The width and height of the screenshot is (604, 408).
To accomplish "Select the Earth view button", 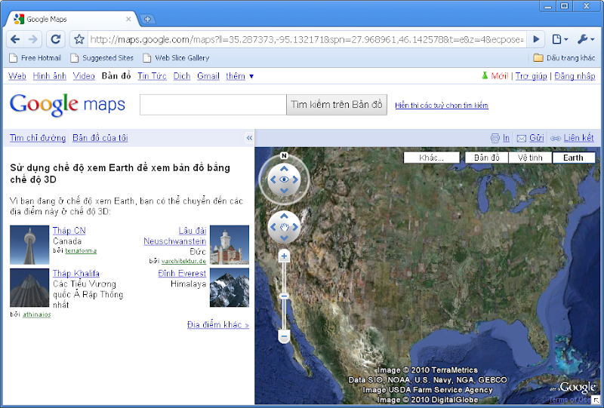I will coord(574,158).
